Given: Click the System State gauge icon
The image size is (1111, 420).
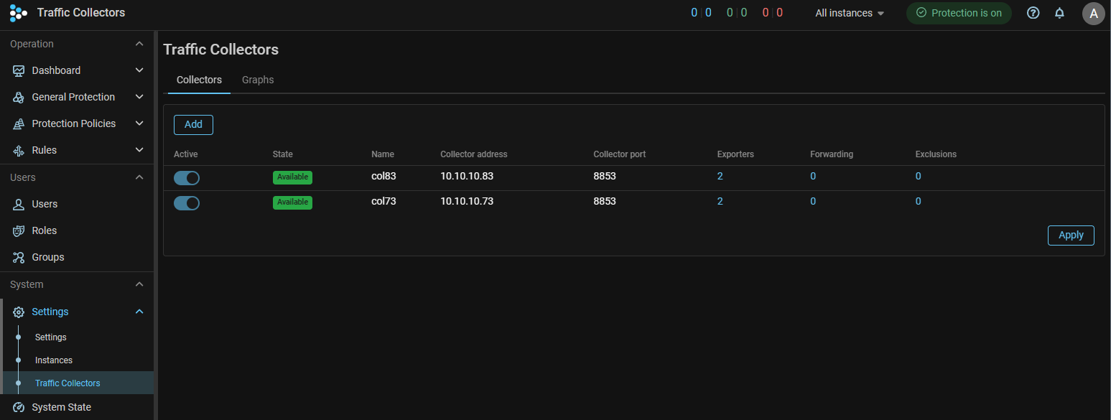Looking at the screenshot, I should pyautogui.click(x=19, y=407).
